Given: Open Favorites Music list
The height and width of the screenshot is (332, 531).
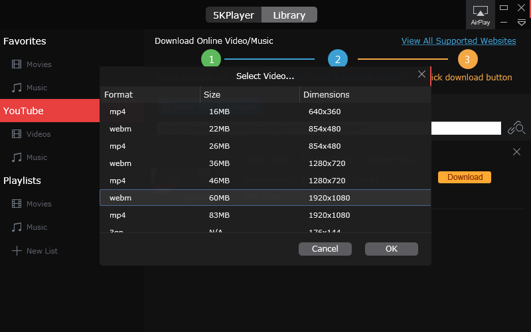Looking at the screenshot, I should (x=37, y=88).
